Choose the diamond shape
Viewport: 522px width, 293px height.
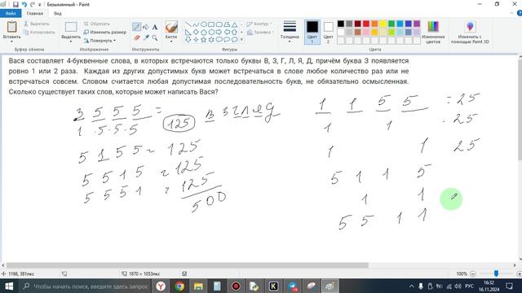[196, 33]
